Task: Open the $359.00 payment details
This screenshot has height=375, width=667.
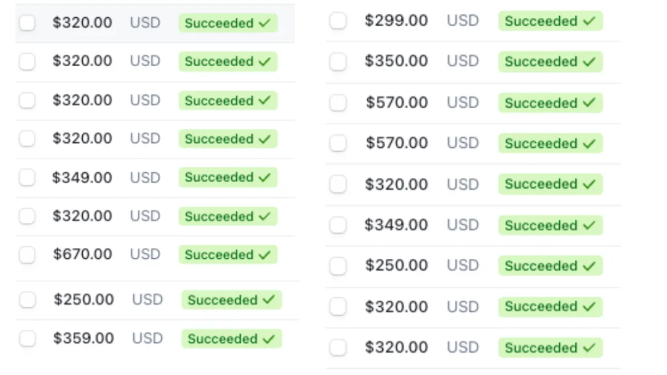Action: (x=83, y=338)
